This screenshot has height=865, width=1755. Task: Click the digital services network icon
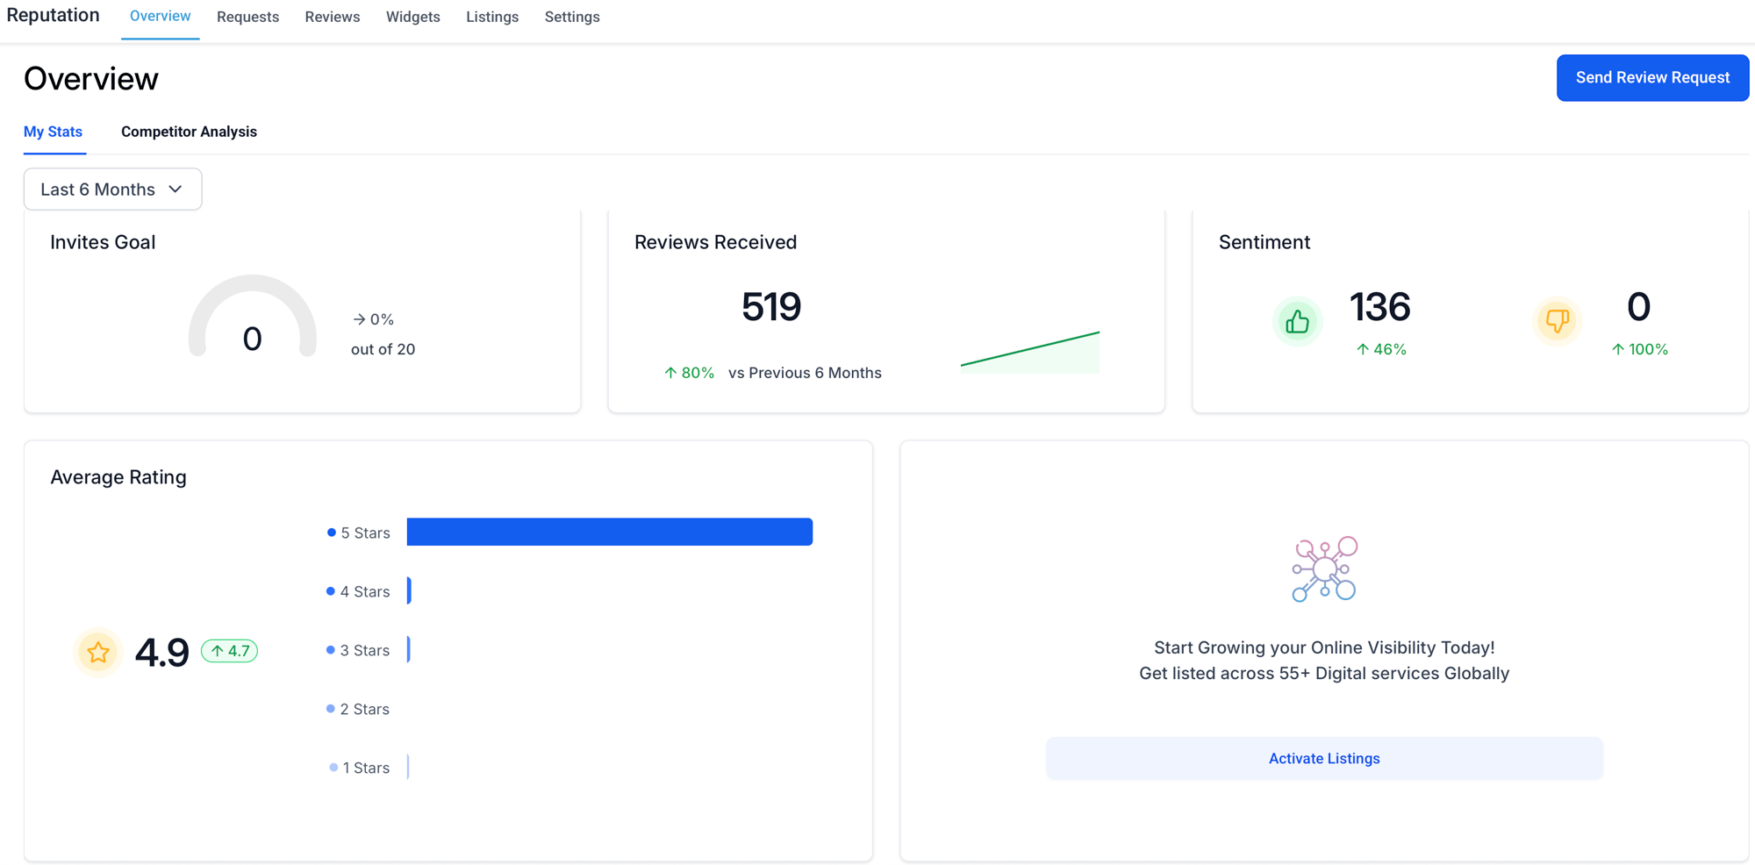click(1323, 568)
